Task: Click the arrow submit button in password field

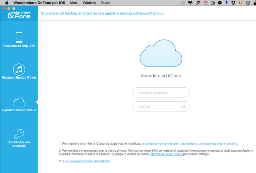Action: click(x=184, y=107)
